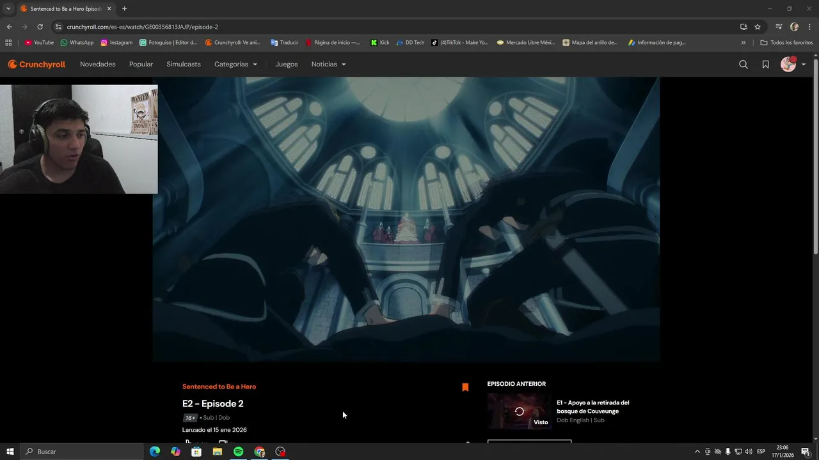819x460 pixels.
Task: Switch the ESP input language indicator
Action: tap(761, 452)
